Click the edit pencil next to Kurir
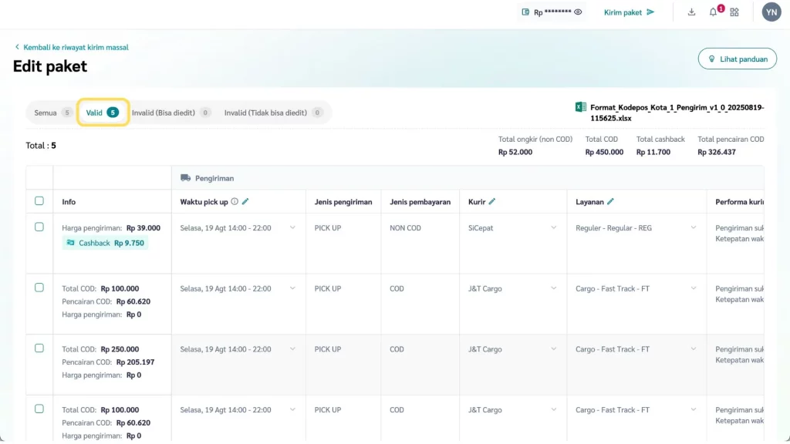This screenshot has width=790, height=444. 492,202
